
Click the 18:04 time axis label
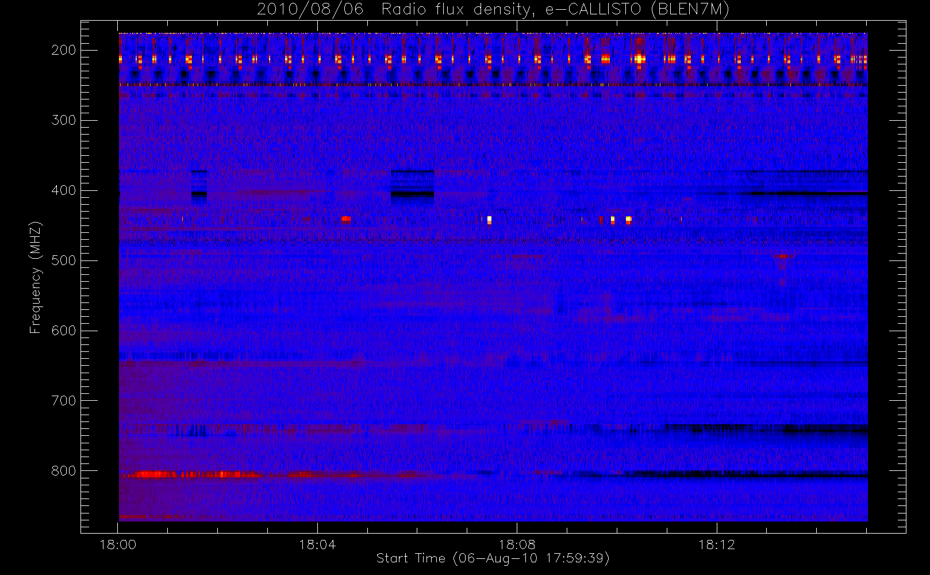(x=317, y=545)
